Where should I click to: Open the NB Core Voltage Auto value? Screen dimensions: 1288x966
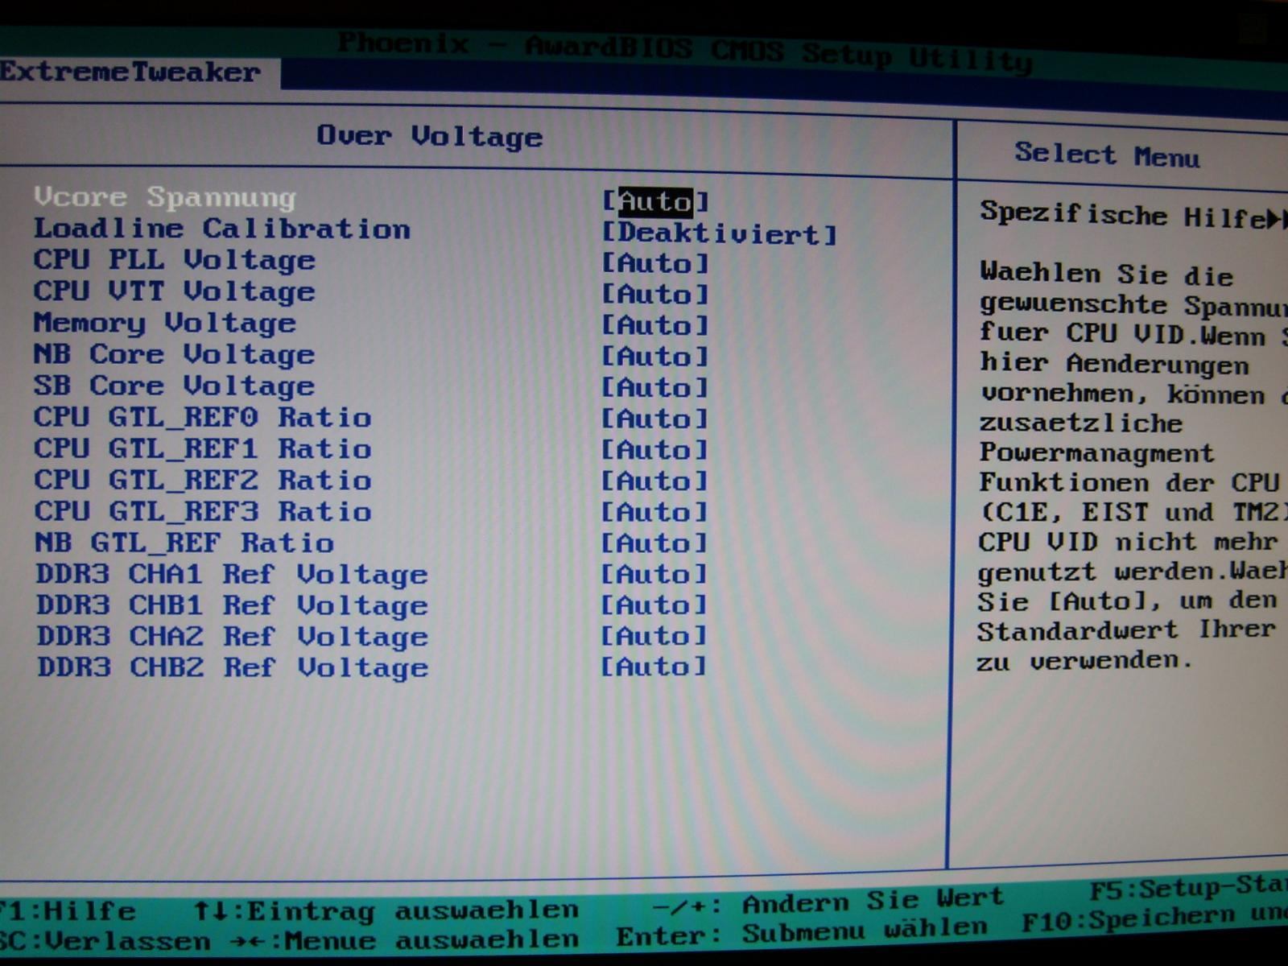pos(655,357)
